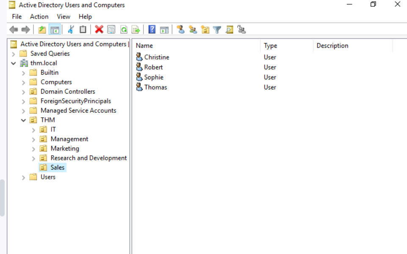Toggle Show/Hide Console Tree button
This screenshot has height=254, width=407.
[55, 30]
